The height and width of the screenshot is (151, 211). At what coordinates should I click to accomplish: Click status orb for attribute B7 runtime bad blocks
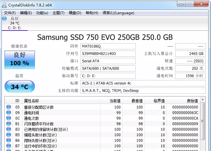9,146
